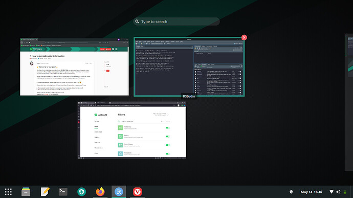353x198 pixels.
Task: Launch Firefox from the dock
Action: pyautogui.click(x=100, y=192)
